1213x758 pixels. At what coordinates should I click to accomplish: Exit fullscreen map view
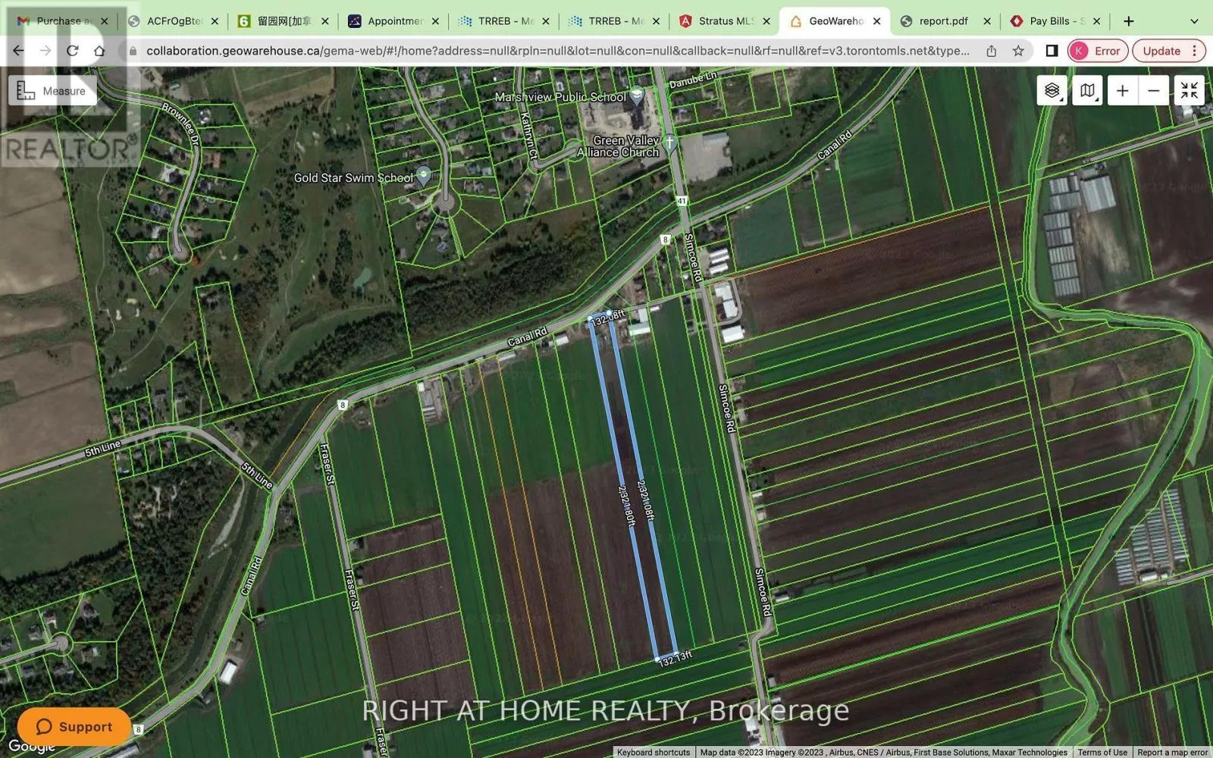[1189, 91]
